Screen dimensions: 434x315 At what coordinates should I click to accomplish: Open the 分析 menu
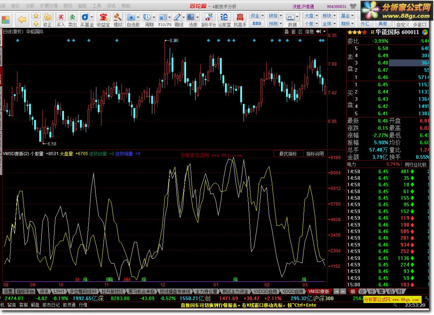tap(30, 6)
